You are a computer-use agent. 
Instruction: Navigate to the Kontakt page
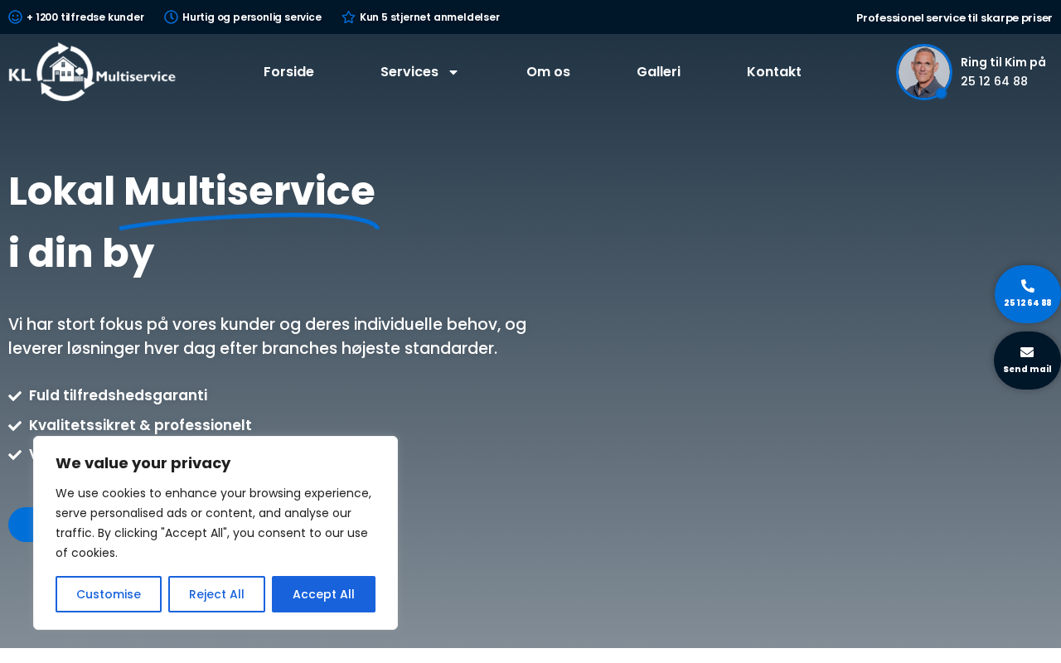pyautogui.click(x=774, y=72)
